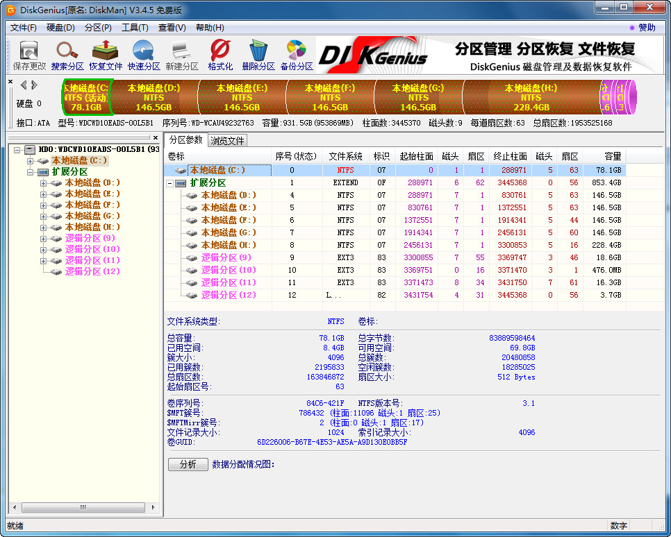This screenshot has width=671, height=537.
Task: Click the 卷GUID value 6D226006-B67E-4E53-AE5A-A9D130E0BB5F
Action: [x=332, y=442]
